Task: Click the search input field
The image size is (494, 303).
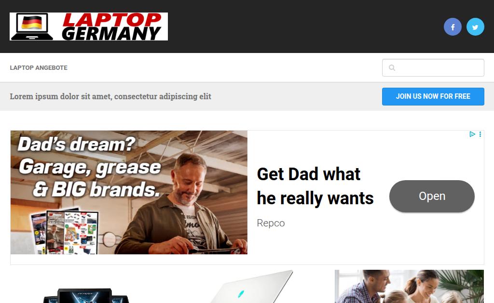Action: click(x=433, y=67)
